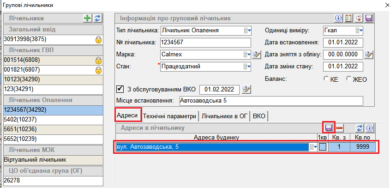Switch to the Технічні параметри tab
Viewport: 390px width, 188px height.
(170, 116)
